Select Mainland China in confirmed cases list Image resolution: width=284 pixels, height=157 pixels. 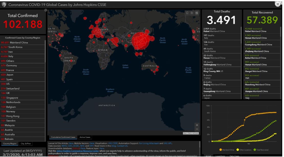22,43
